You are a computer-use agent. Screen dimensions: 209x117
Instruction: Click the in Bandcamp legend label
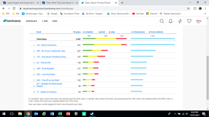point(139,32)
